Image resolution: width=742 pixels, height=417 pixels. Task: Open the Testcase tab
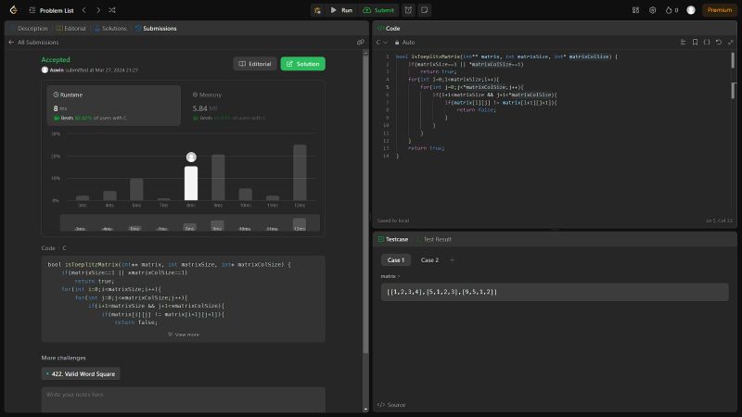click(x=393, y=239)
